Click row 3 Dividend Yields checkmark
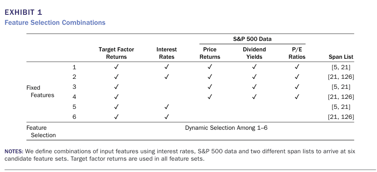This screenshot has width=377, height=172. pos(254,87)
